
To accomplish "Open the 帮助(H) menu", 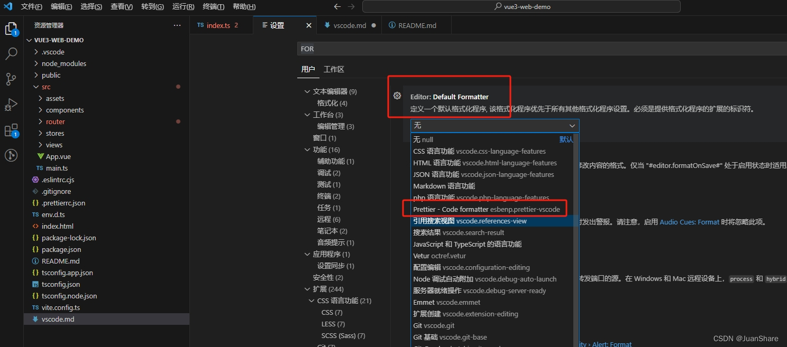I will pyautogui.click(x=244, y=7).
